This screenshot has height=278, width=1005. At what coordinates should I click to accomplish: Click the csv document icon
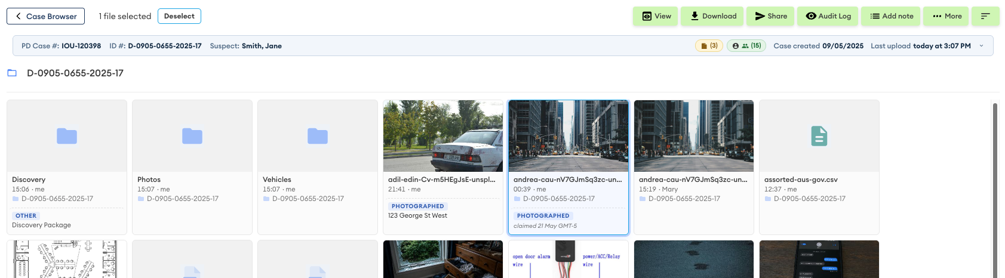click(x=819, y=136)
